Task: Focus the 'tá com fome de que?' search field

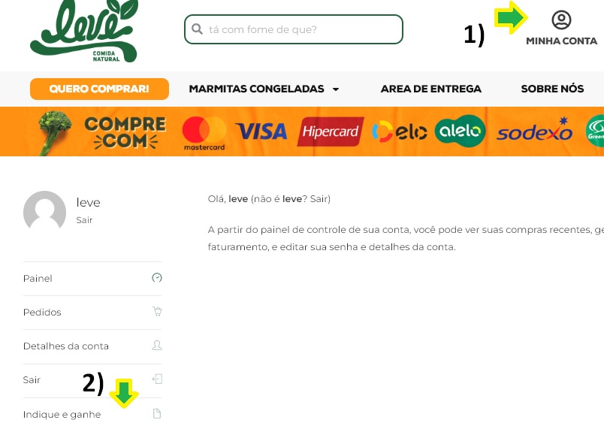Action: click(x=300, y=29)
